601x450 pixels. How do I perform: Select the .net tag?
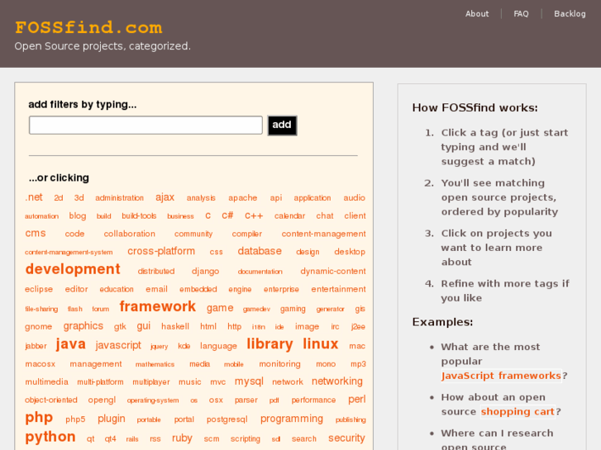pos(34,197)
